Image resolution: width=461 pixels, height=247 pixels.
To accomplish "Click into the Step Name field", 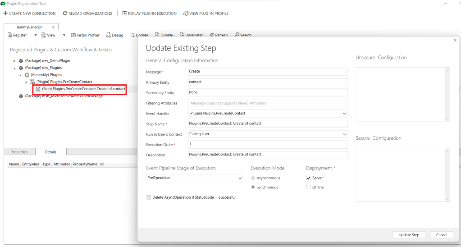I will point(268,123).
